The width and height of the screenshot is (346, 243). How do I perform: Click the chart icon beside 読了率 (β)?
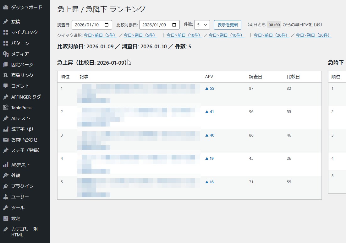[x=6, y=129]
